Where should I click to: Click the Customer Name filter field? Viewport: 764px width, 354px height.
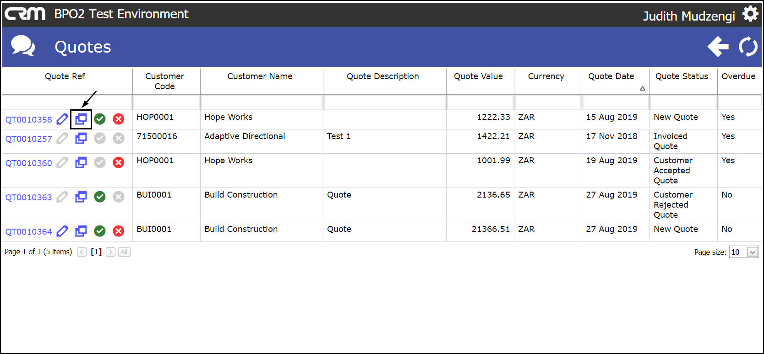[x=262, y=102]
